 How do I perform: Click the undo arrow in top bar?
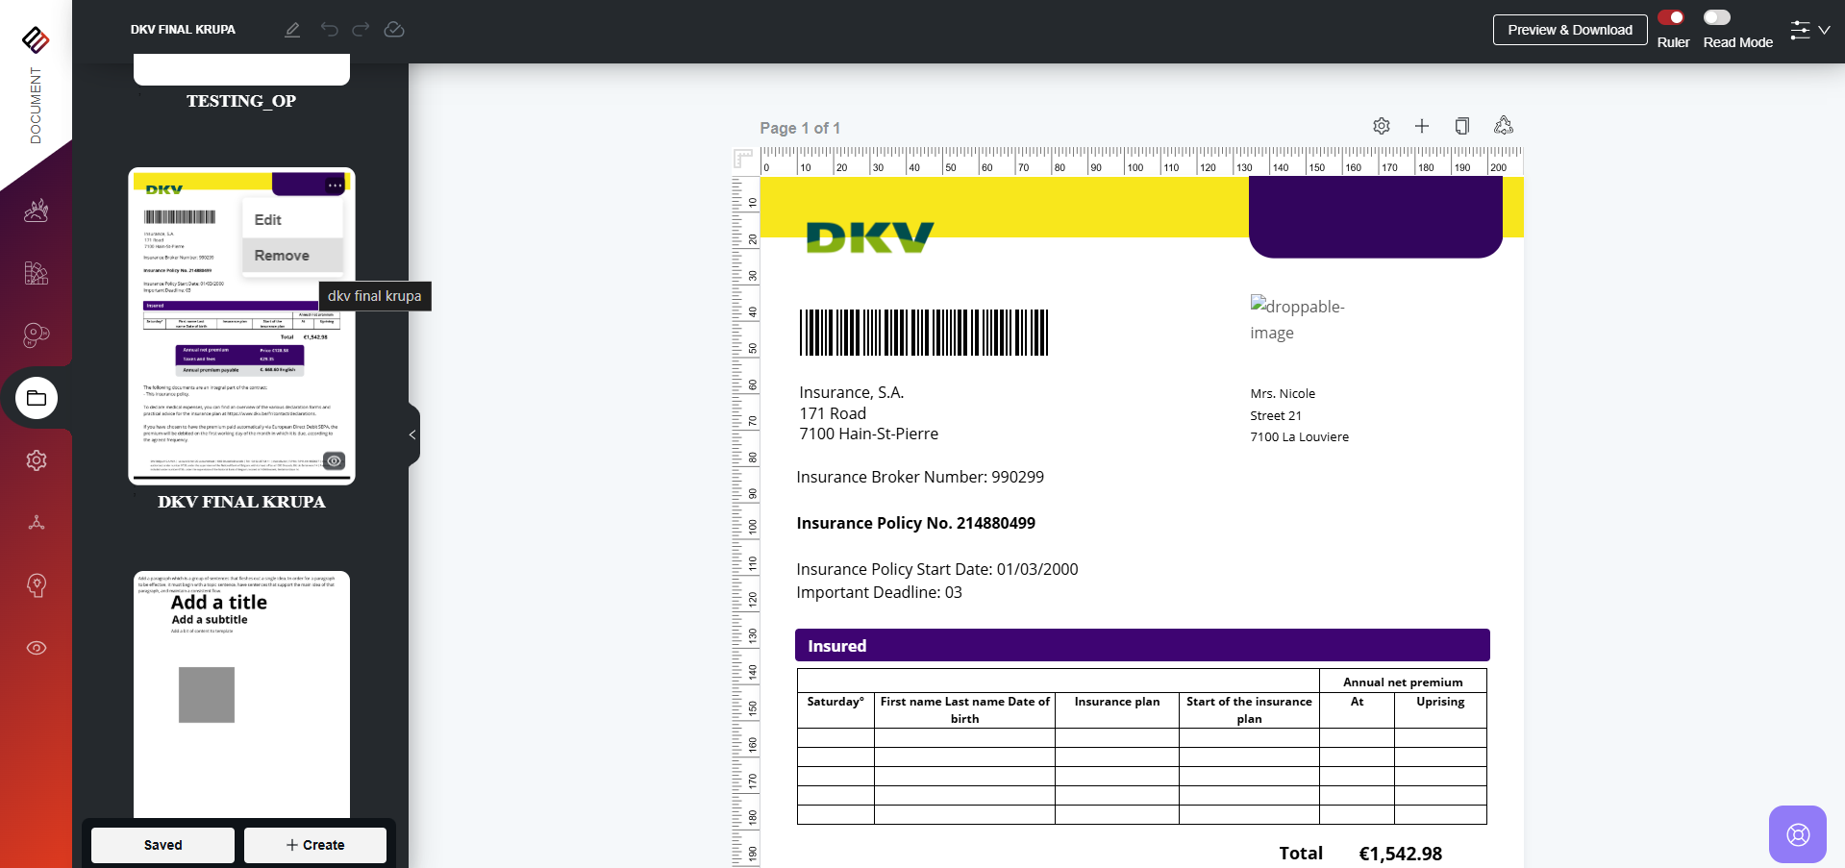tap(329, 30)
